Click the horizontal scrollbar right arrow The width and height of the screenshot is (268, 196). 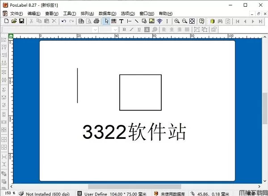259,187
